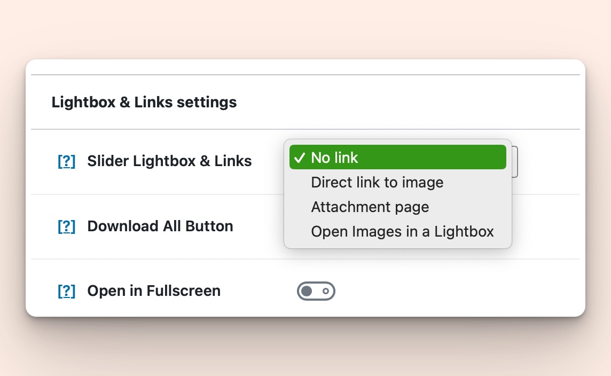The image size is (611, 376).
Task: Select "Open Images in a Lightbox"
Action: pos(402,231)
